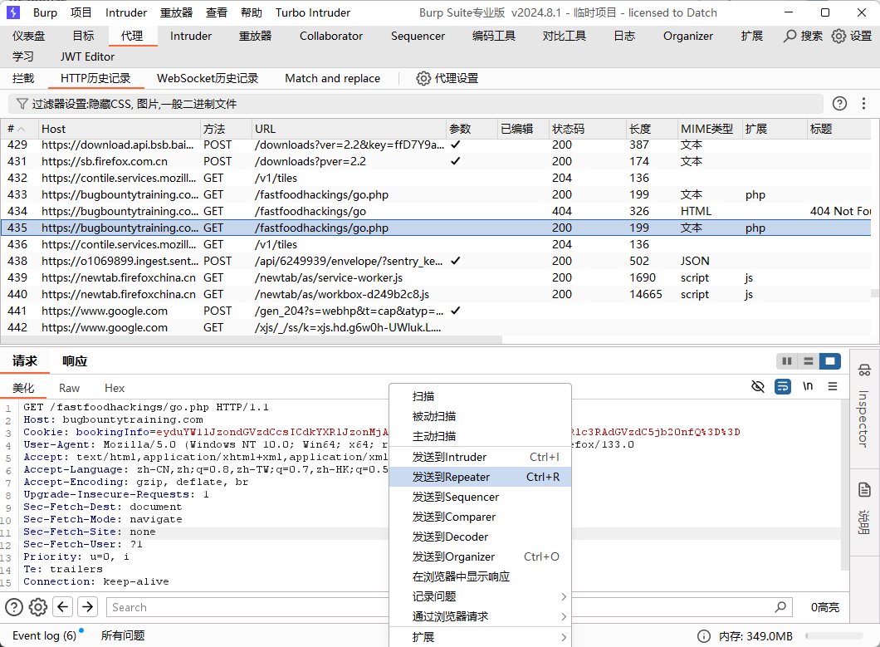Viewport: 880px width, 647px height.
Task: Select 在浏览器中显示响应 menu entry
Action: (481, 576)
